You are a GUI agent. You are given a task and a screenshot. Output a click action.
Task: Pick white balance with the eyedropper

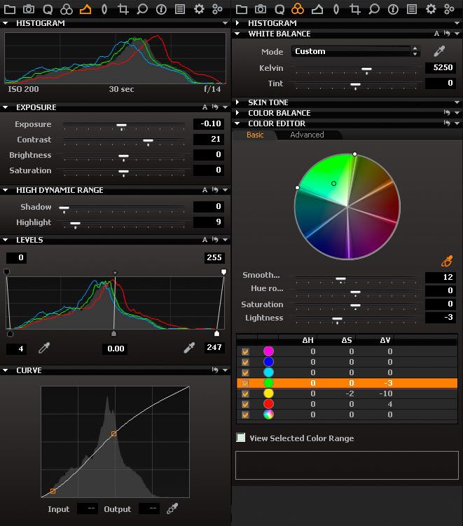coord(439,51)
